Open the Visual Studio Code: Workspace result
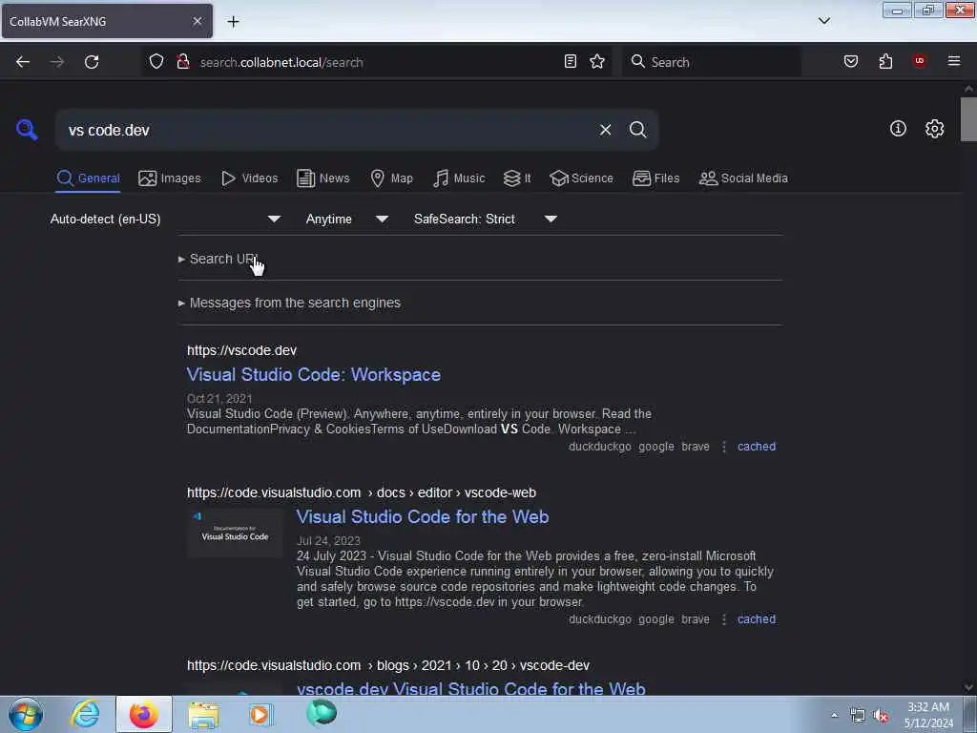Image resolution: width=977 pixels, height=733 pixels. pyautogui.click(x=313, y=374)
